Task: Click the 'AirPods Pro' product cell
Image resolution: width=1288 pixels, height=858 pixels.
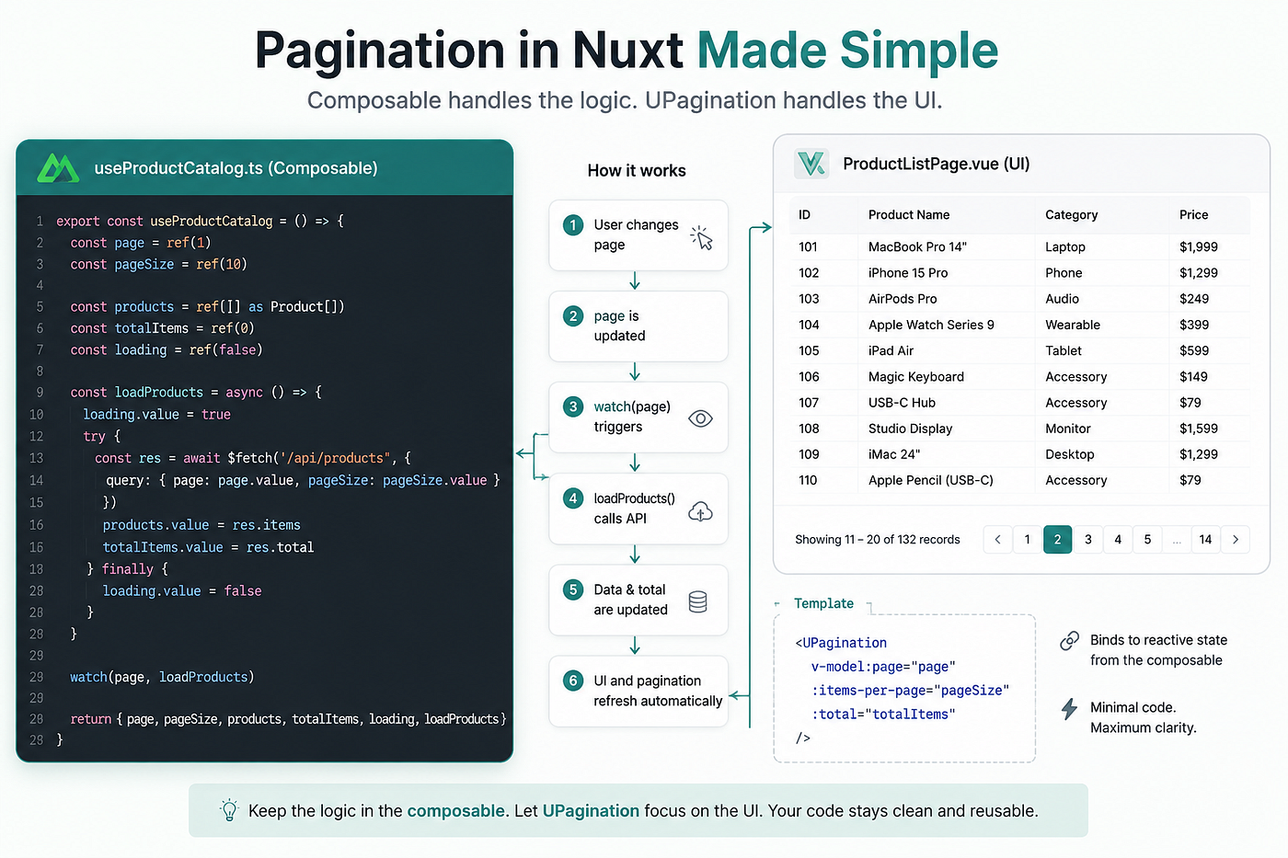Action: click(x=903, y=299)
